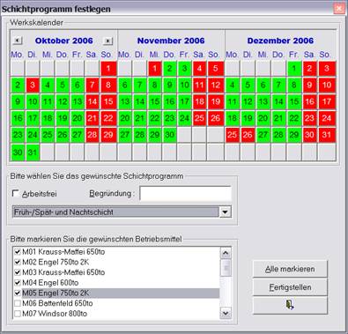
Task: Check M06 Battenfeld 650to
Action: click(x=18, y=303)
